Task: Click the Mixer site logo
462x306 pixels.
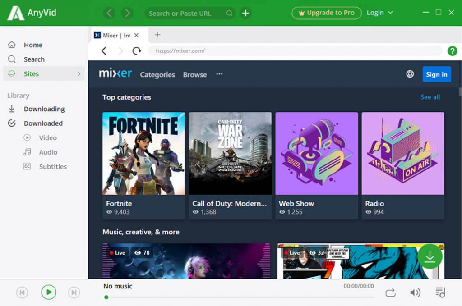Action: coord(115,73)
